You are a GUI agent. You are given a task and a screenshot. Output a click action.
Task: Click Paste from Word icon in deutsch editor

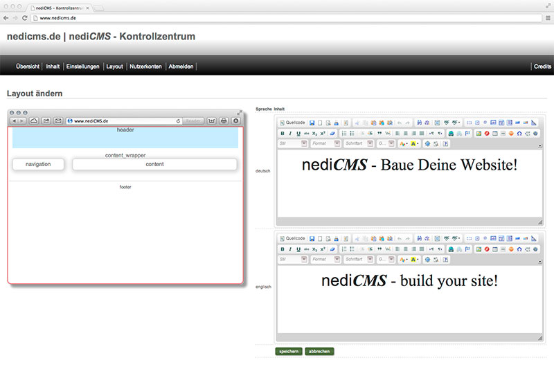pos(390,123)
